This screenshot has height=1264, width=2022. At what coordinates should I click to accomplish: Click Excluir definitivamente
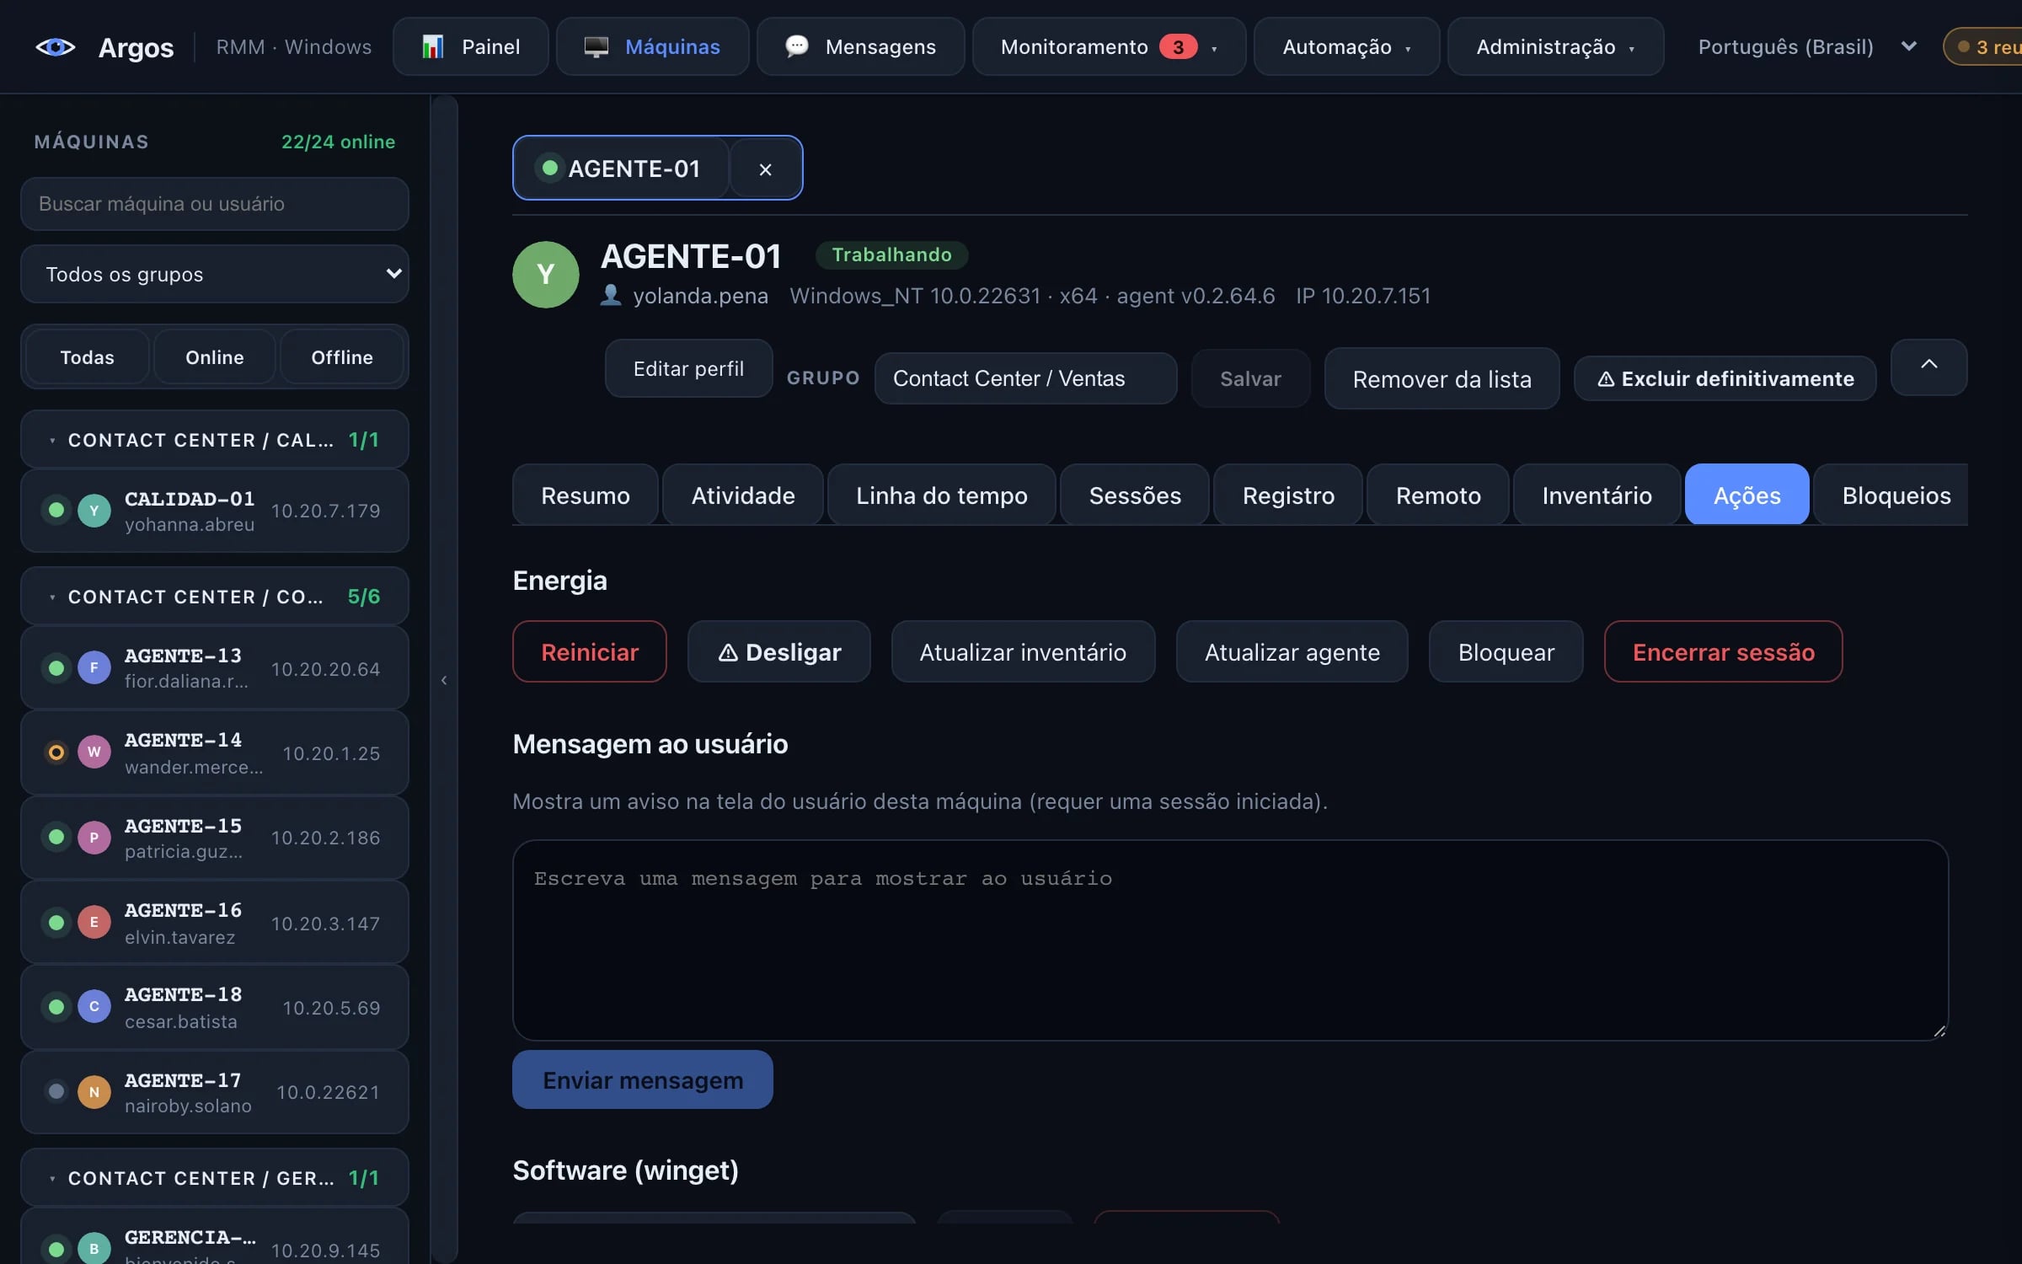tap(1725, 378)
